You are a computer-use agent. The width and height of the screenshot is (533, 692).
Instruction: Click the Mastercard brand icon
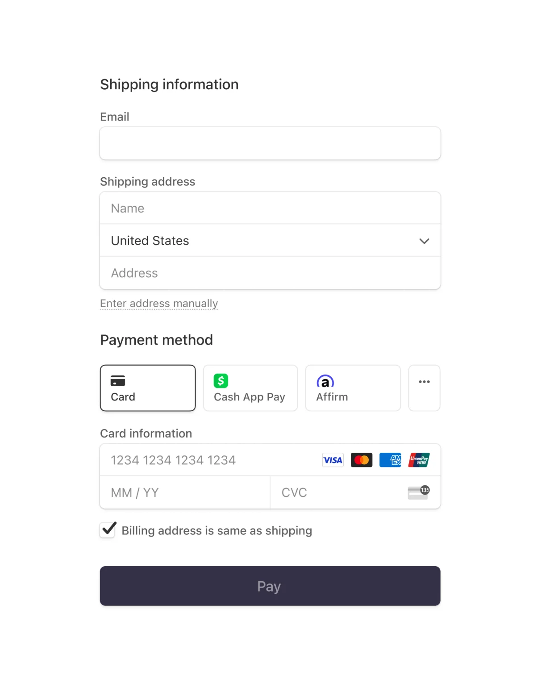(x=362, y=460)
